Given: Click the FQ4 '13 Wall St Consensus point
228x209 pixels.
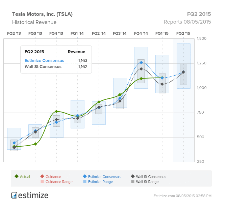Looking at the screenshot, I should tap(56, 120).
